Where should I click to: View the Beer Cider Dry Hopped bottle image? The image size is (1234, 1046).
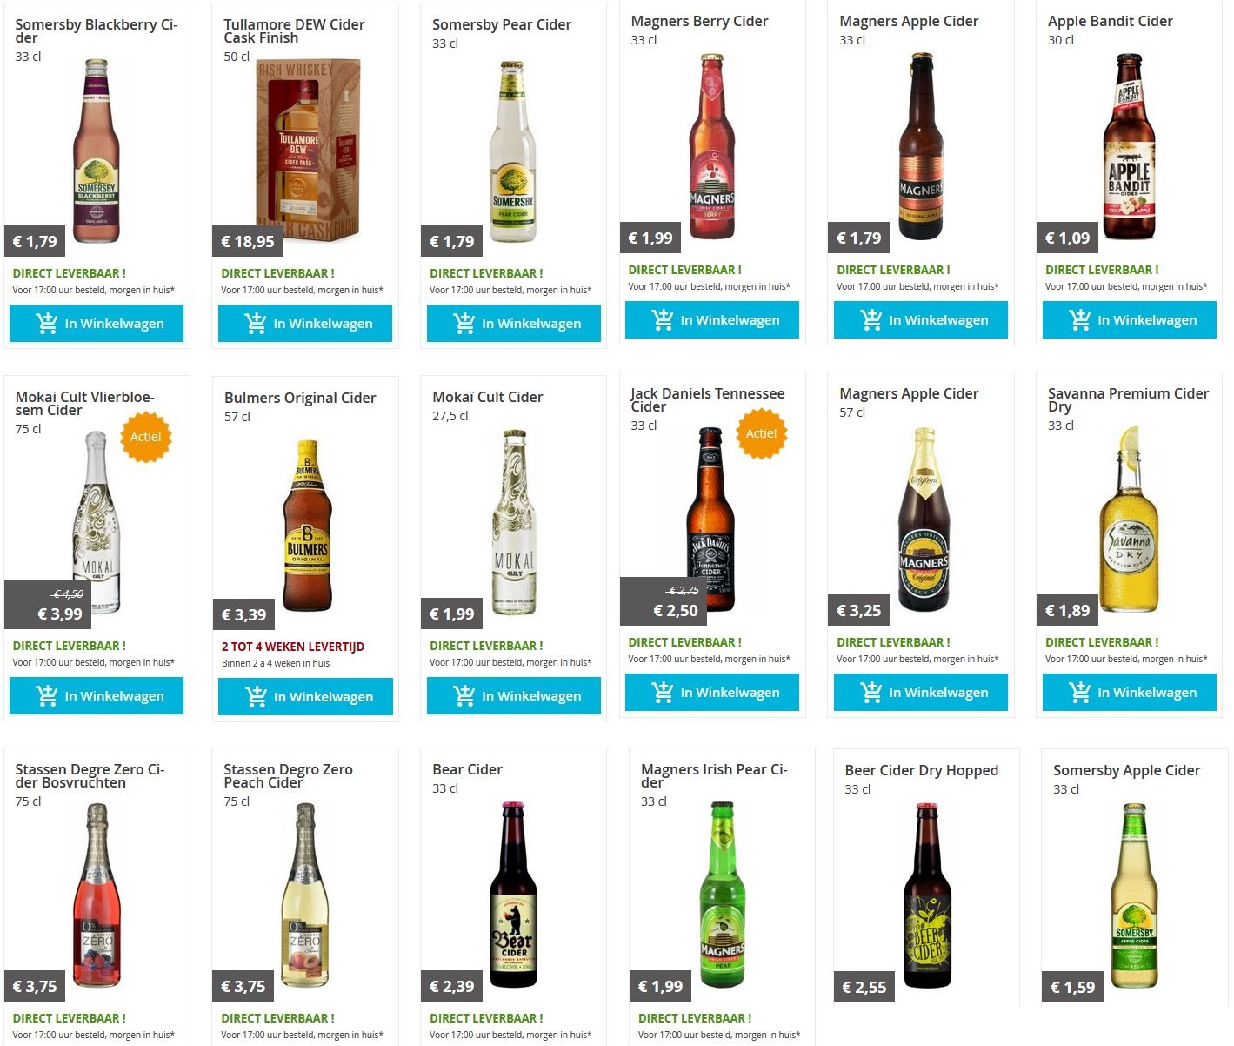tap(927, 895)
